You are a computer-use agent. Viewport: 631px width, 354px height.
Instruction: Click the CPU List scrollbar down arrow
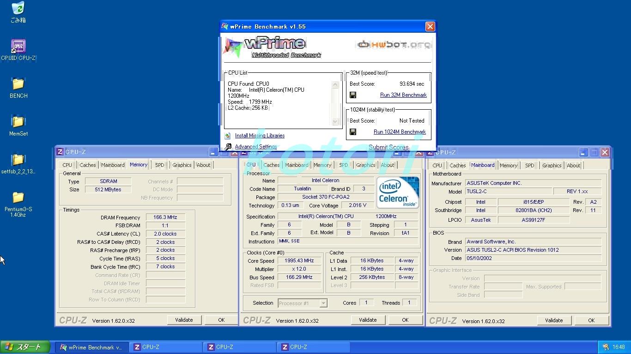[x=335, y=122]
